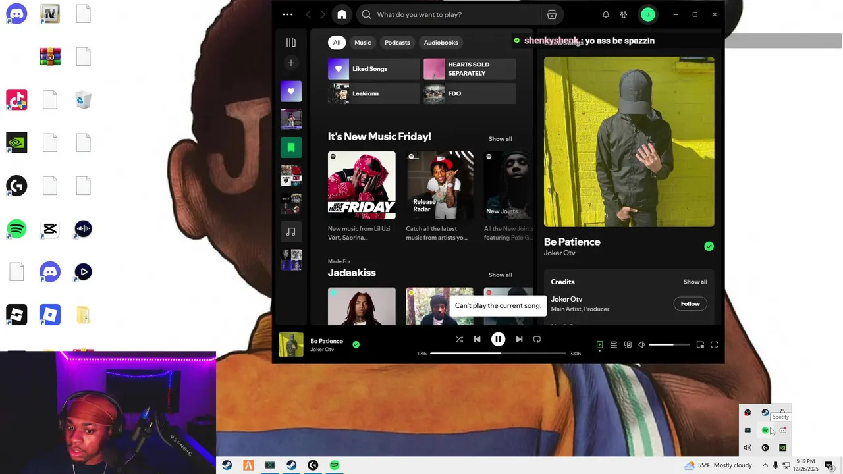Select the Podcasts filter chip
The height and width of the screenshot is (474, 843).
397,43
